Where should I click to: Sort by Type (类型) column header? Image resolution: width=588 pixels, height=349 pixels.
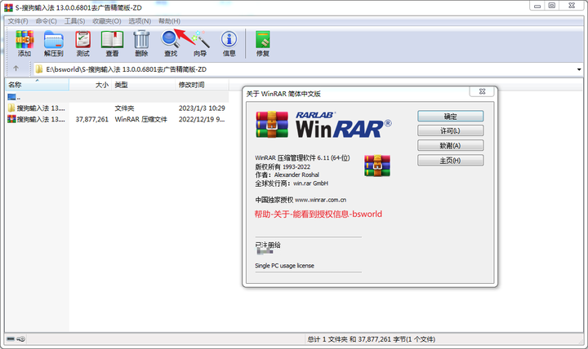(x=143, y=85)
